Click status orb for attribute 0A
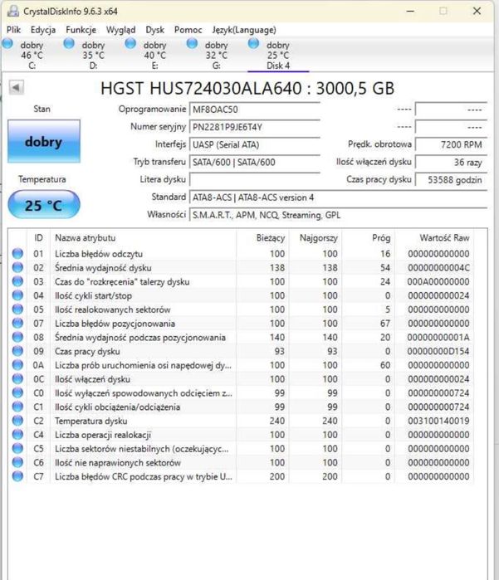 pyautogui.click(x=17, y=365)
